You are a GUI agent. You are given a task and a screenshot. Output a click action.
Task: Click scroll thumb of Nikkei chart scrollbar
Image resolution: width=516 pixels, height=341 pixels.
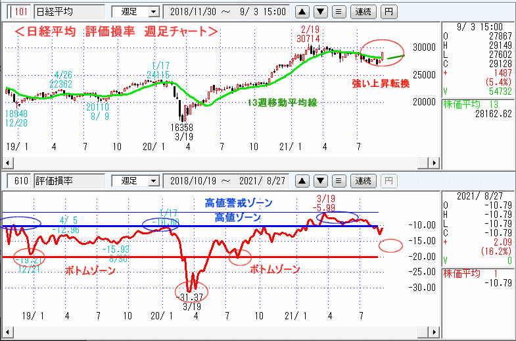coord(423,163)
